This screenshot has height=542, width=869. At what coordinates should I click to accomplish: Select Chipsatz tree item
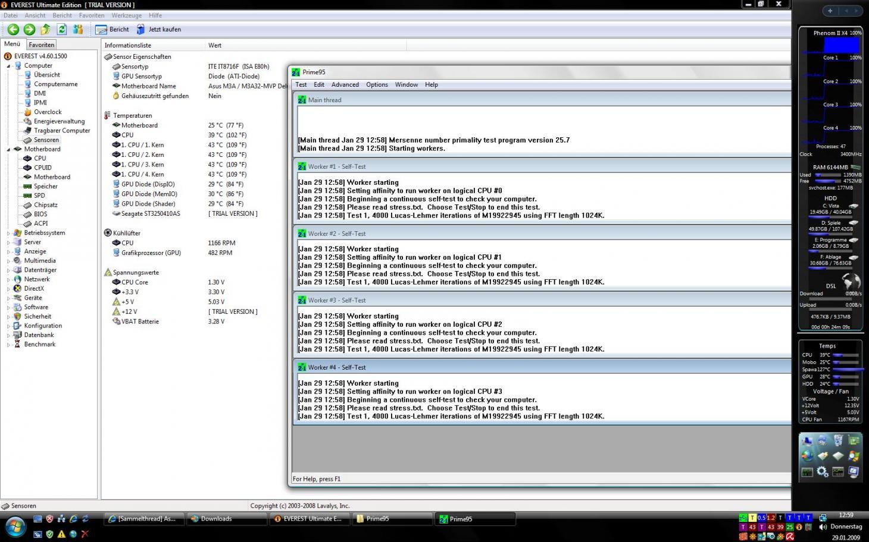tap(46, 205)
